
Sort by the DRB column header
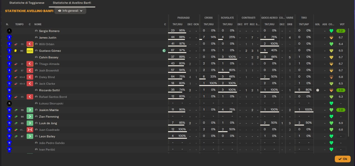click(290, 24)
